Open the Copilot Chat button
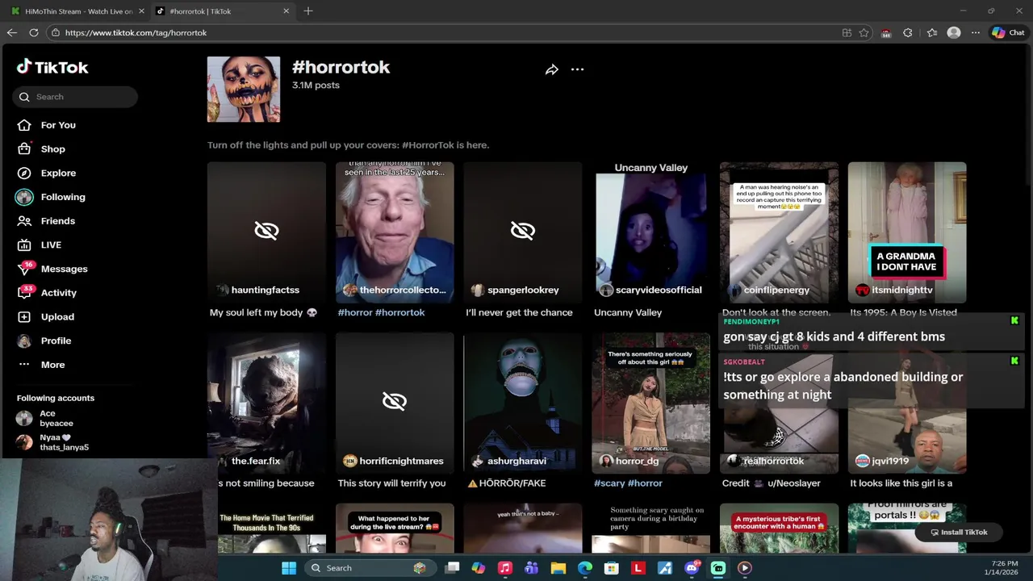1033x581 pixels. tap(1009, 32)
